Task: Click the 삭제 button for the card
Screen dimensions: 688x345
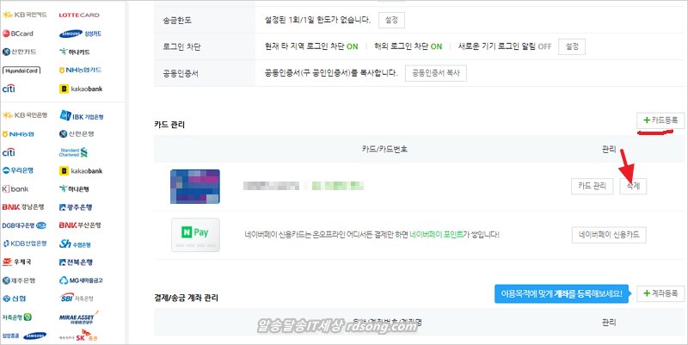Action: (x=633, y=186)
